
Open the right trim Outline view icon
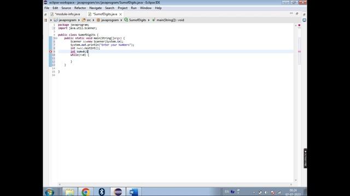coord(304,20)
